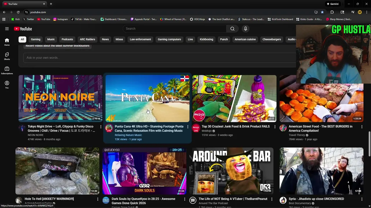Open 'Top 30 Craziest Junk Food & Drink Product FAILS' title
The height and width of the screenshot is (208, 371).
(x=236, y=127)
